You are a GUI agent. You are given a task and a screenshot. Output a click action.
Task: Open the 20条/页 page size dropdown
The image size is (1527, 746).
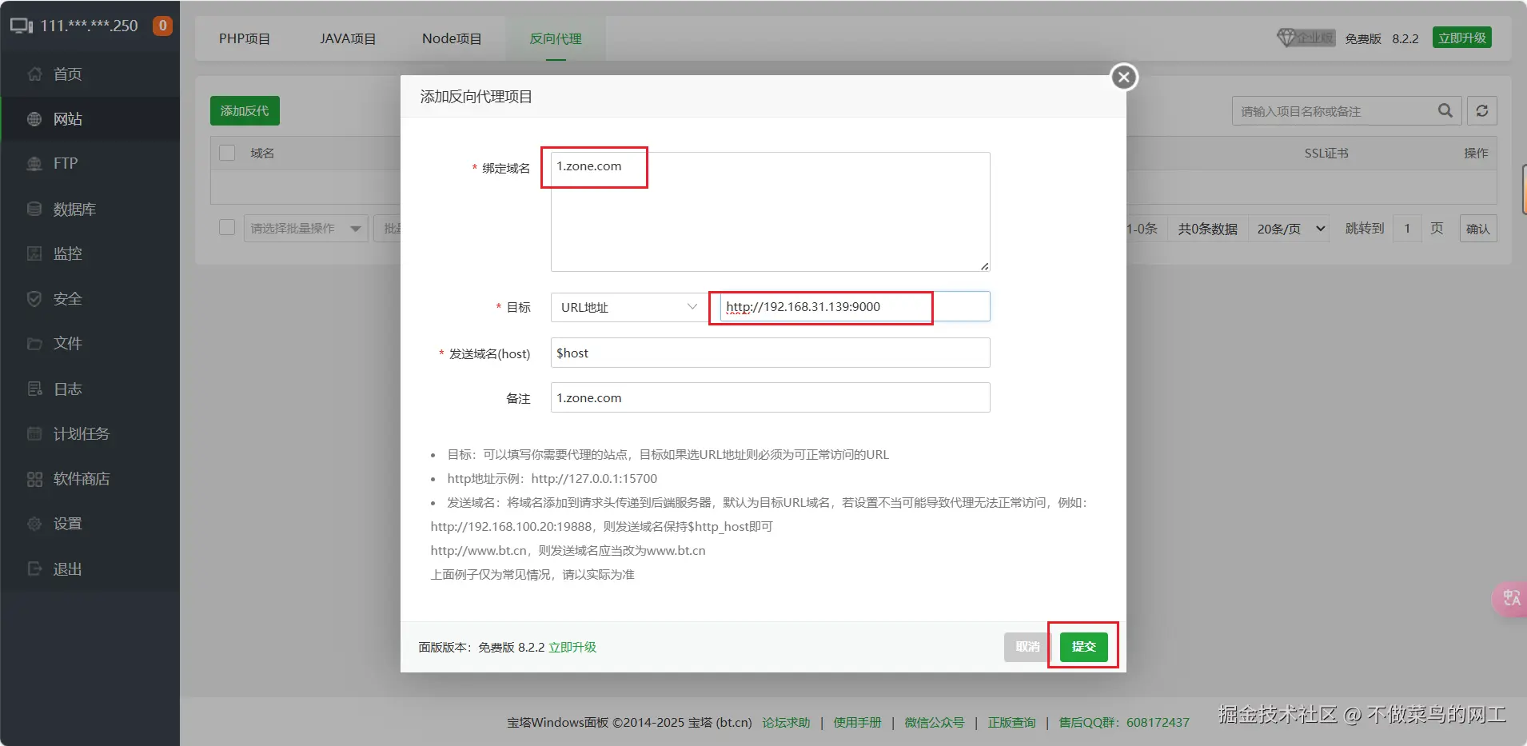(1287, 228)
